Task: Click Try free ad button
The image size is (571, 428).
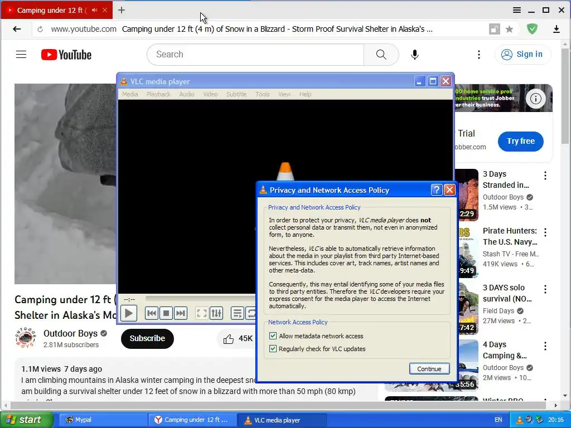Action: point(521,141)
